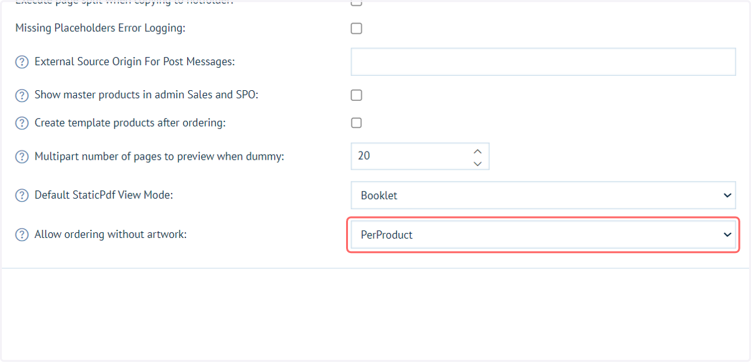Open the Allow ordering without artwork dropdown
751x362 pixels.
tap(543, 235)
